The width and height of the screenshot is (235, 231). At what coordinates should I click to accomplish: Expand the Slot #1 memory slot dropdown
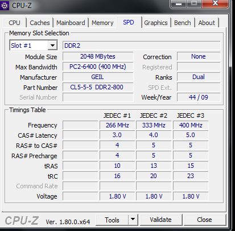tap(52, 46)
